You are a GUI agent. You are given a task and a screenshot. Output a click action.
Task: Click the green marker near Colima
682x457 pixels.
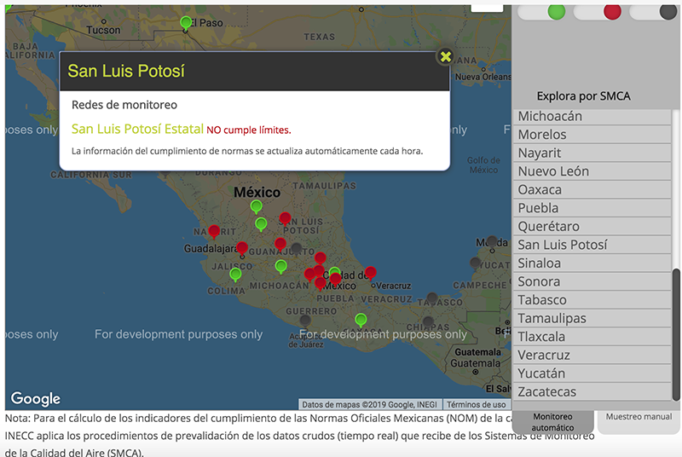point(235,275)
